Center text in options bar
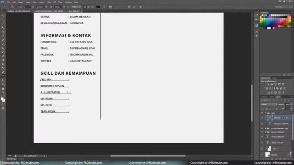The width and height of the screenshot is (294, 165). click(89, 7)
